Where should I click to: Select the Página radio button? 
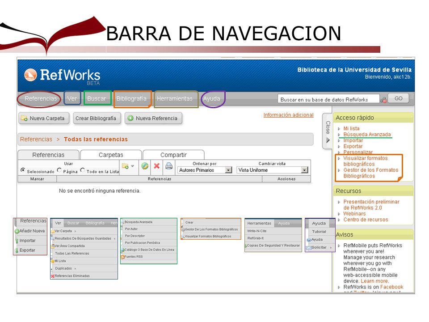(x=59, y=170)
